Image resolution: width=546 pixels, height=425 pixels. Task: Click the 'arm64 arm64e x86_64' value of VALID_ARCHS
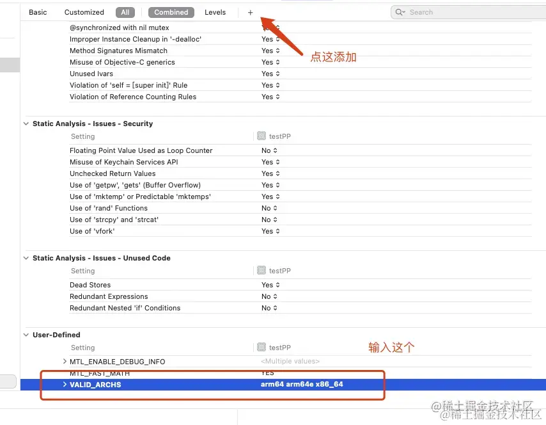point(302,384)
